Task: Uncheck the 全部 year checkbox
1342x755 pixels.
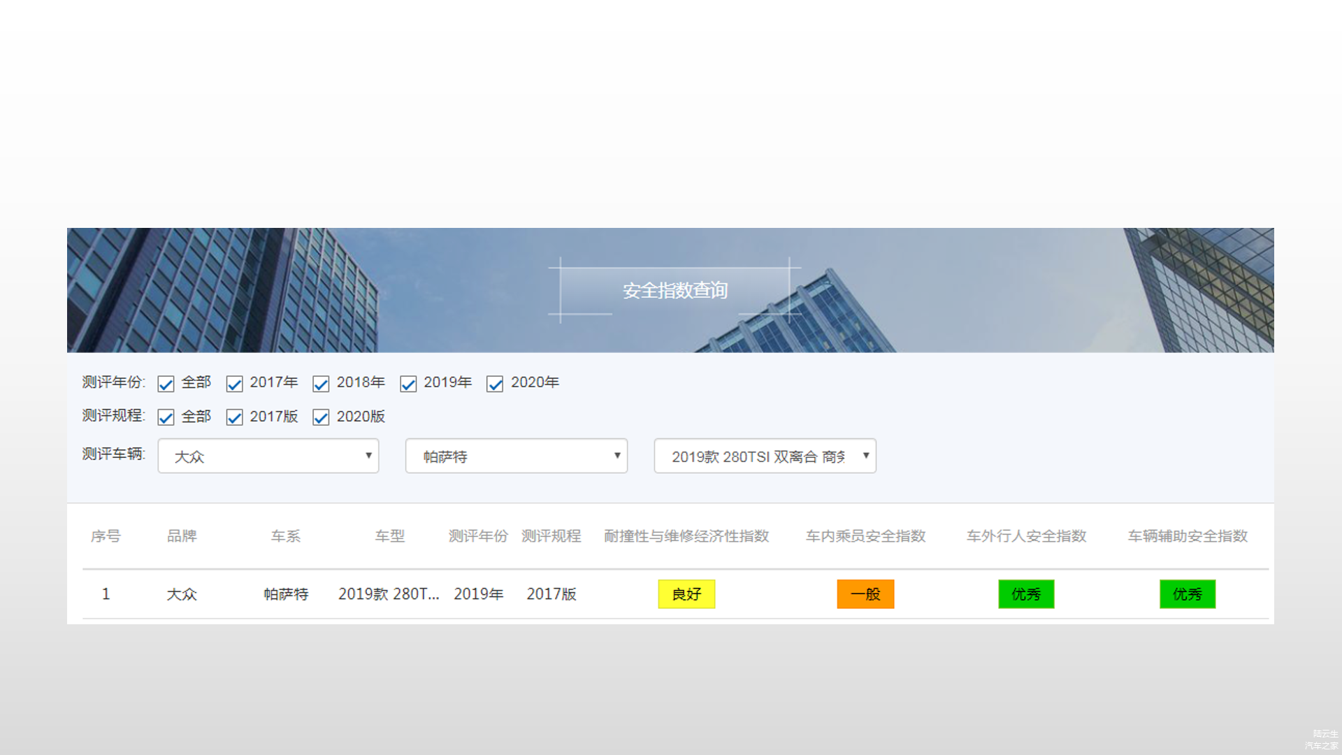Action: [166, 384]
